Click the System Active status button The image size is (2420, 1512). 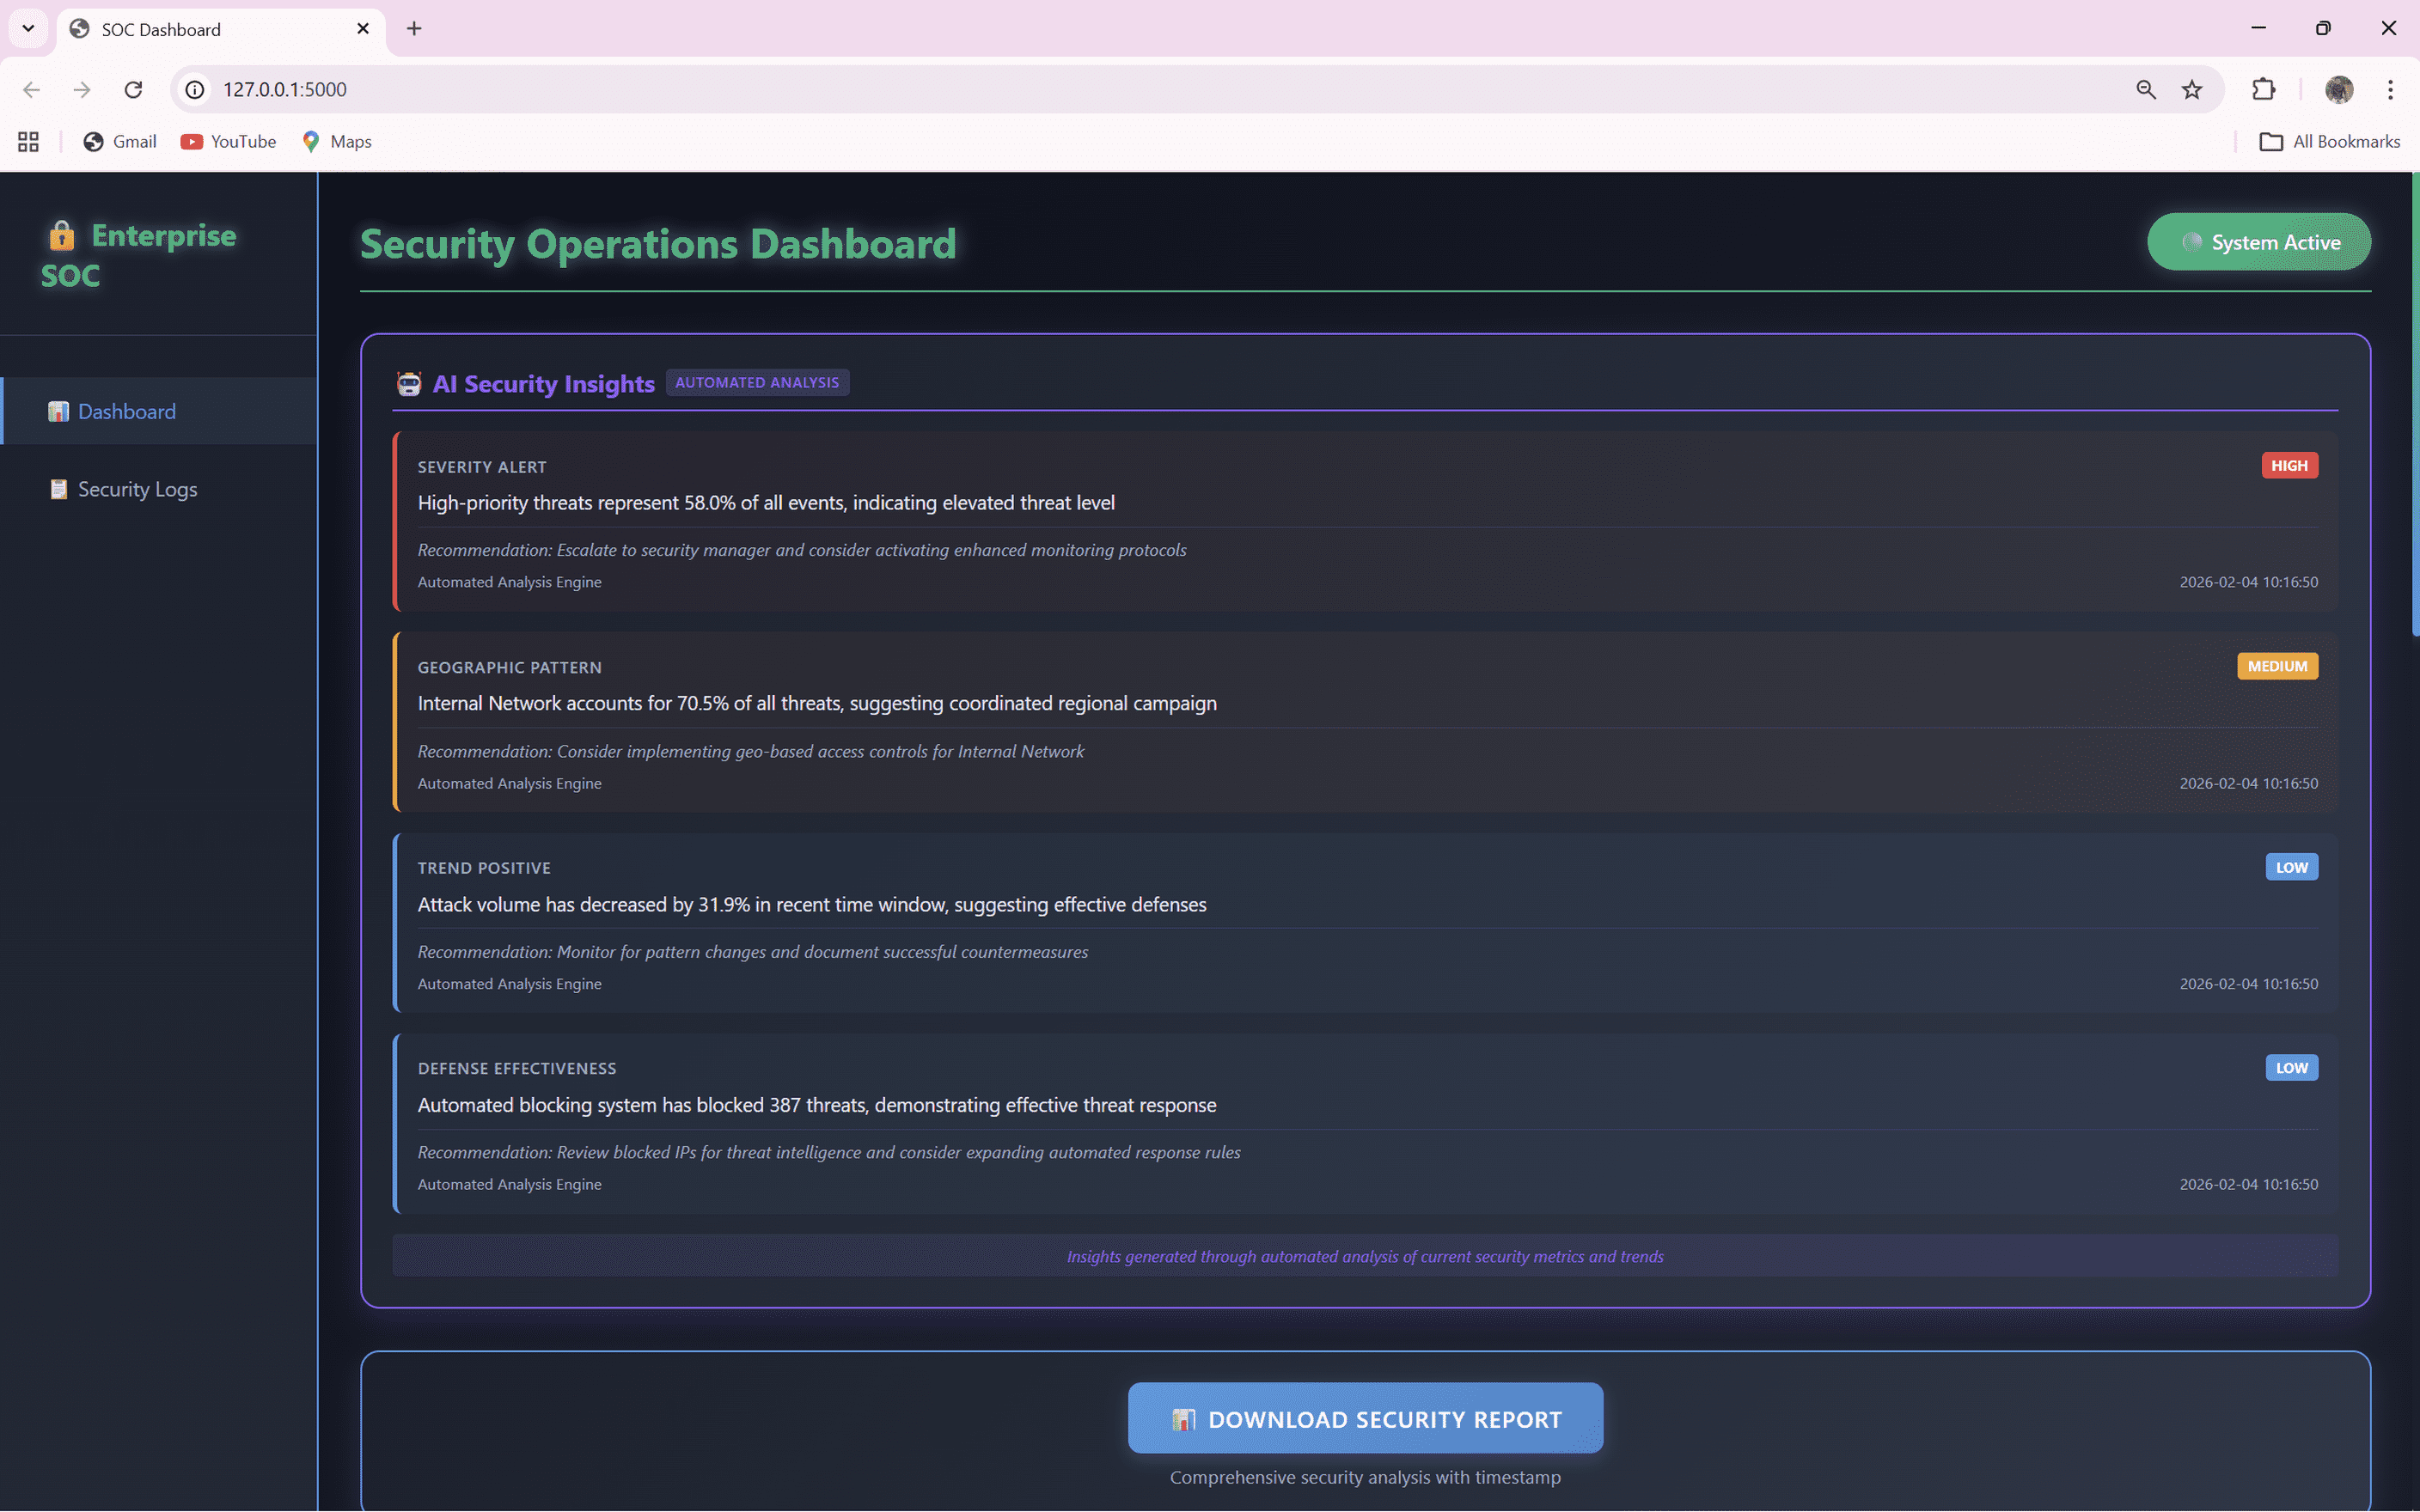pos(2259,241)
